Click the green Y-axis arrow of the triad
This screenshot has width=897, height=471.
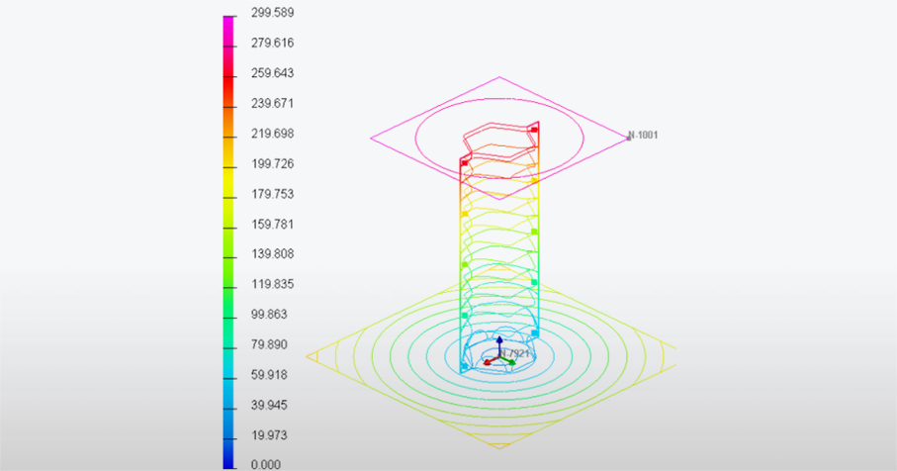pyautogui.click(x=510, y=361)
